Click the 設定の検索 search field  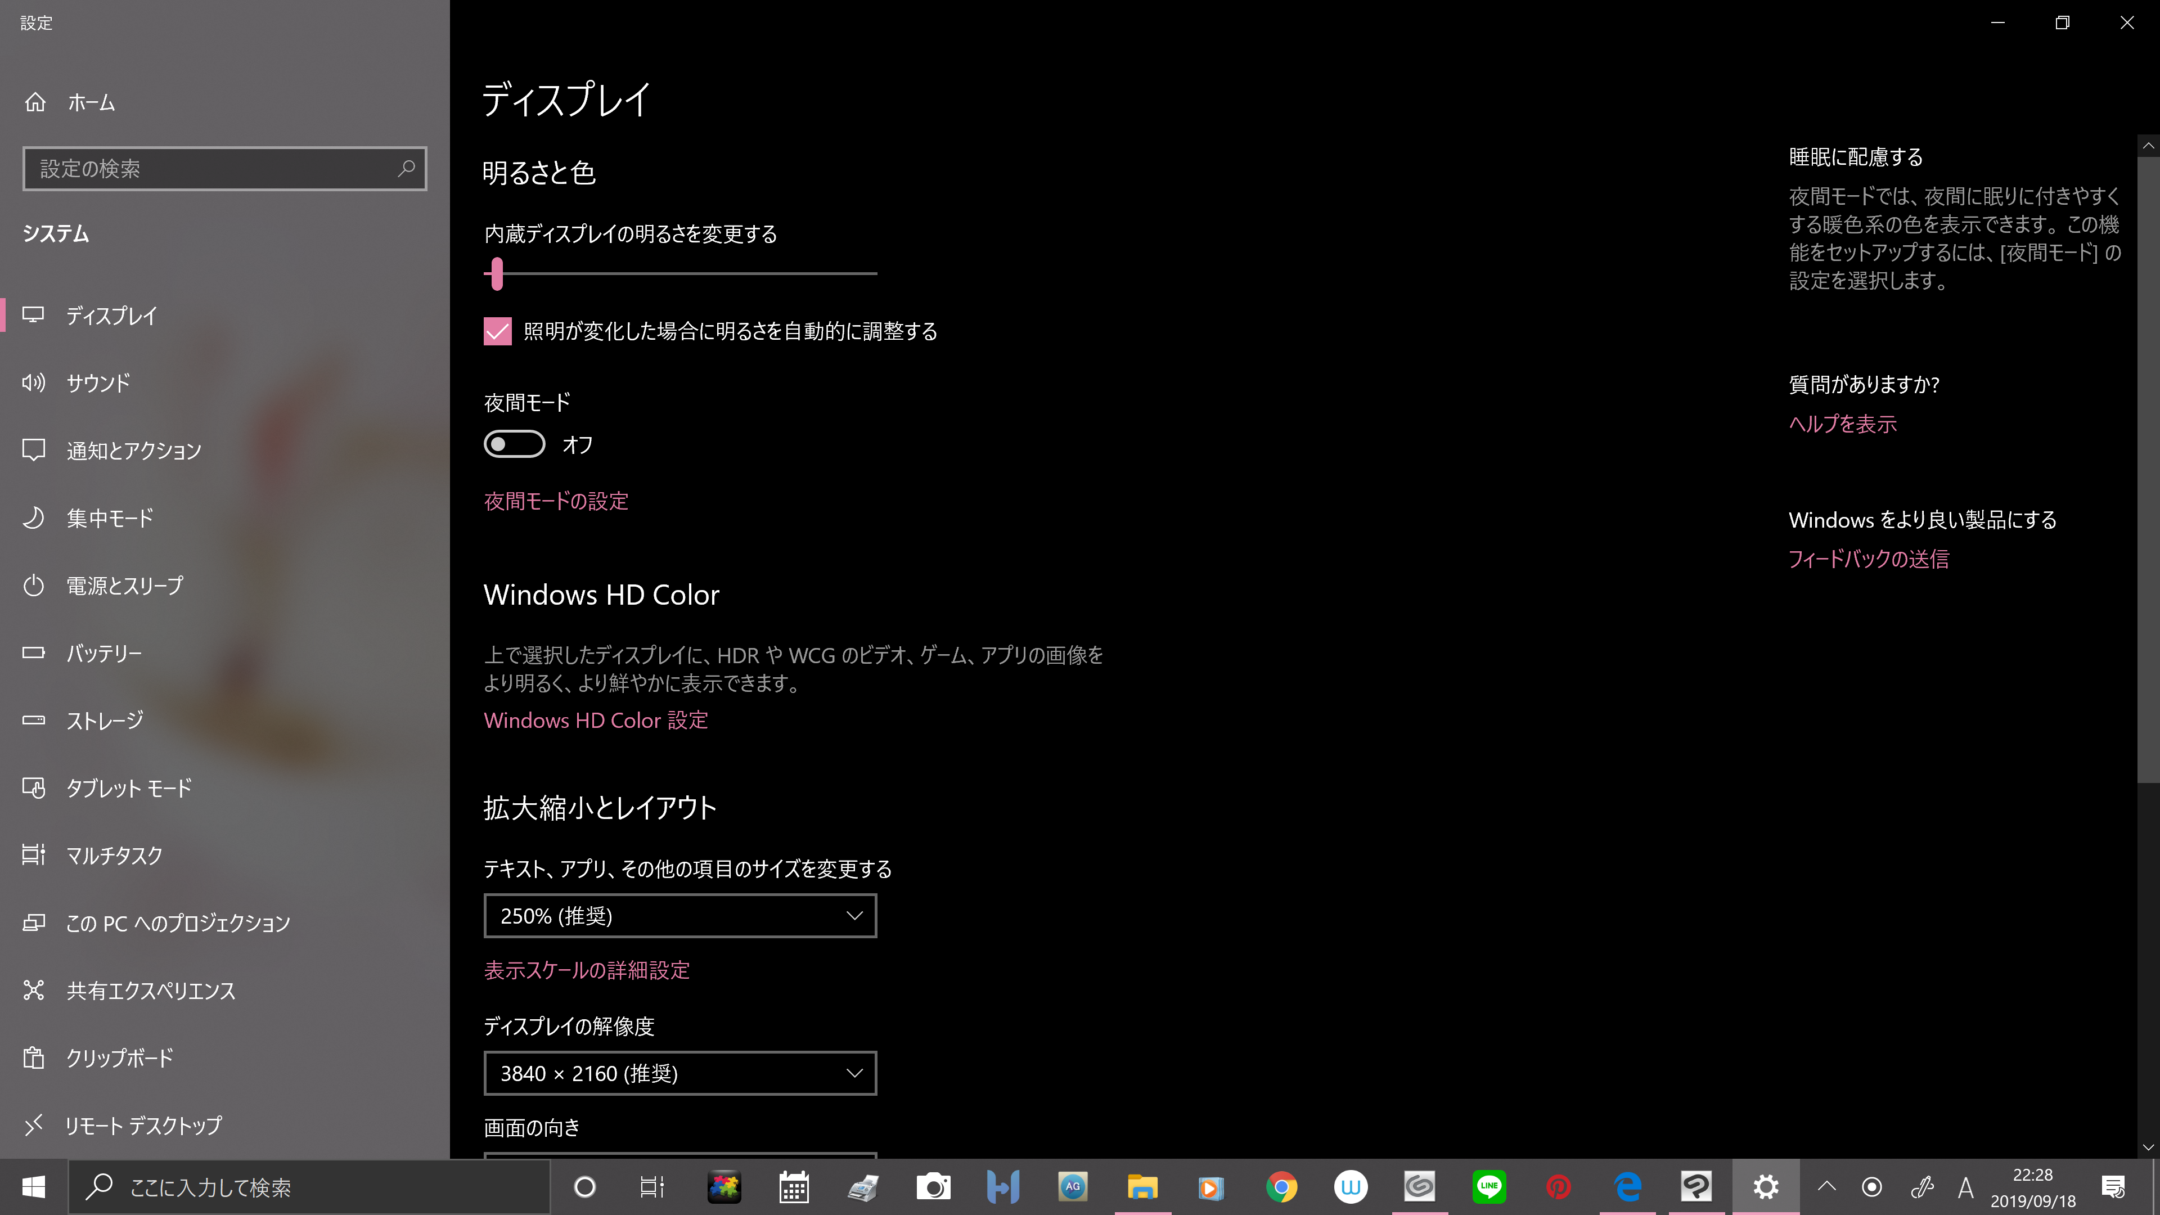click(x=210, y=169)
